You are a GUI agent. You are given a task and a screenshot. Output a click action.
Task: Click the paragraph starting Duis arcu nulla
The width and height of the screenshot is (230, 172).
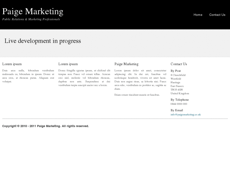coord(28,76)
